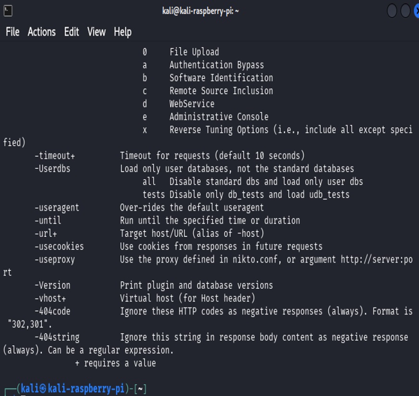
Task: Click the Reverse Tuning Options line
Action: tap(217, 129)
